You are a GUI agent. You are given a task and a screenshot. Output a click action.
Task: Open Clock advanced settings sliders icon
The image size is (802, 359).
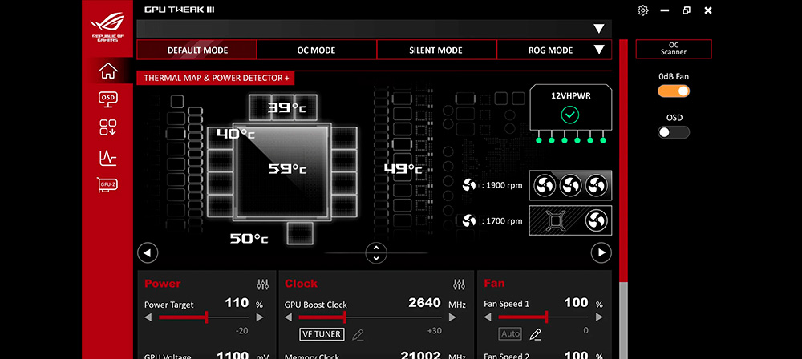460,284
